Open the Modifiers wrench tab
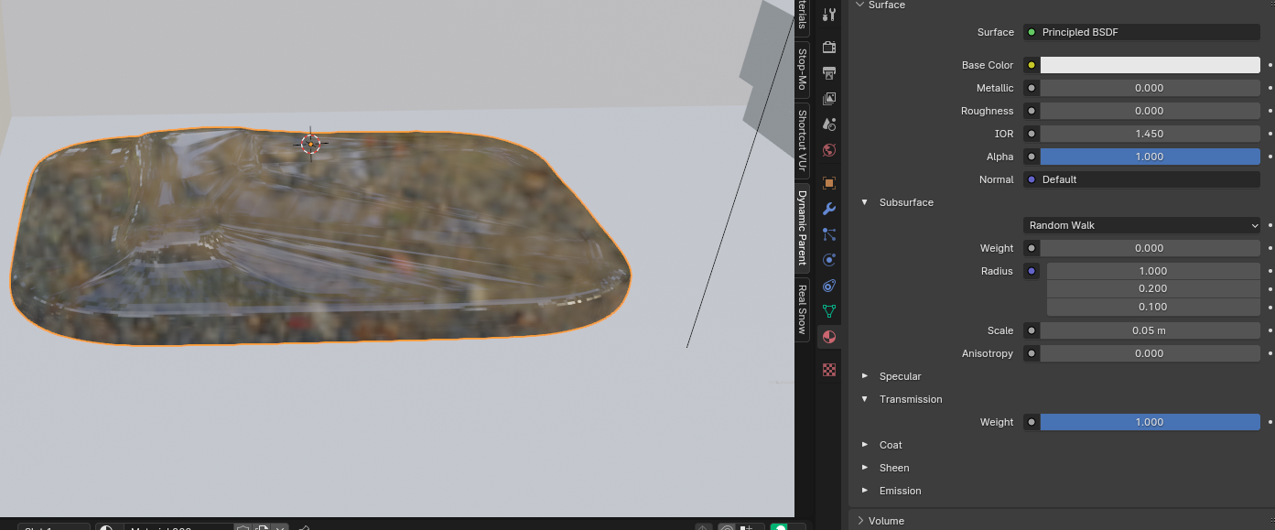The image size is (1275, 530). click(x=829, y=209)
